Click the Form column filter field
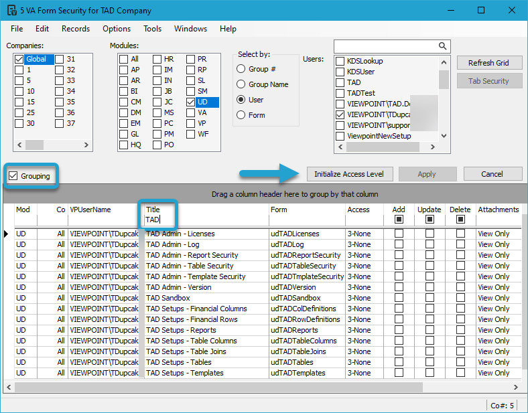This screenshot has width=528, height=413. (307, 220)
